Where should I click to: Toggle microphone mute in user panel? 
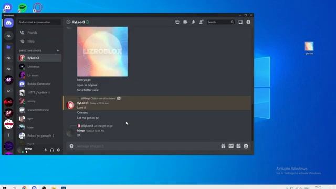coord(46,150)
